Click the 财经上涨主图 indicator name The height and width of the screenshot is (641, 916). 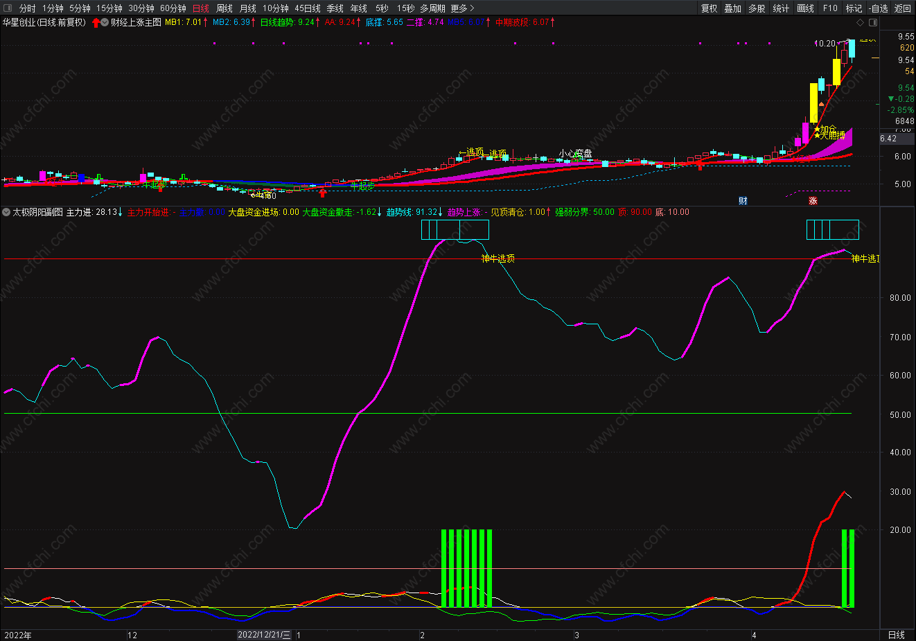tap(136, 22)
